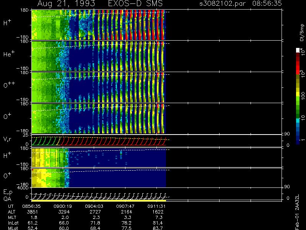Image resolution: width=306 pixels, height=230 pixels.
Task: Select the UT value "0900:19"
Action: pos(63,206)
